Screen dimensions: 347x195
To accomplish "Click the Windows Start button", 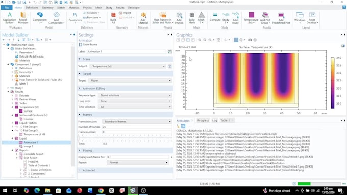I will point(5,190).
